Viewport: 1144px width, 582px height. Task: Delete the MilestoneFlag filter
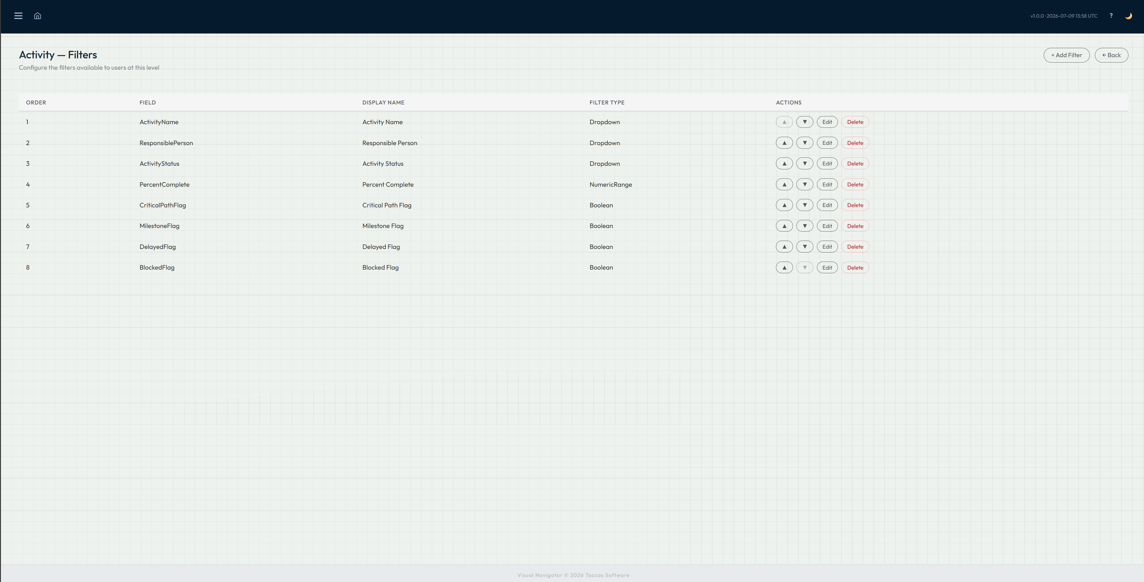click(x=855, y=226)
